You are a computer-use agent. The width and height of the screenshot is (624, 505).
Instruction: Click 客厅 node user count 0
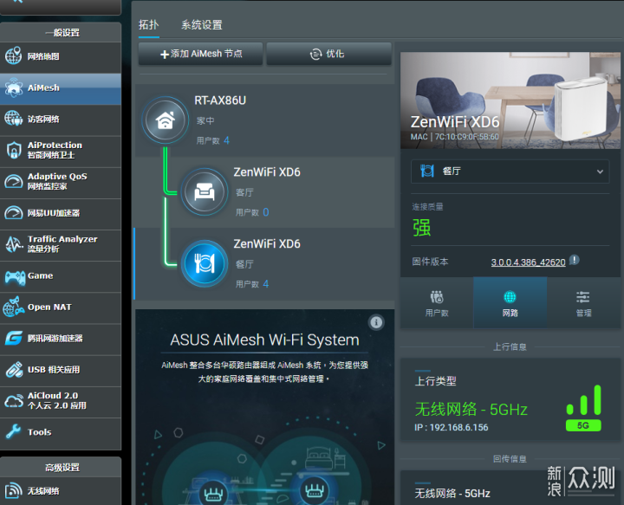(x=266, y=212)
